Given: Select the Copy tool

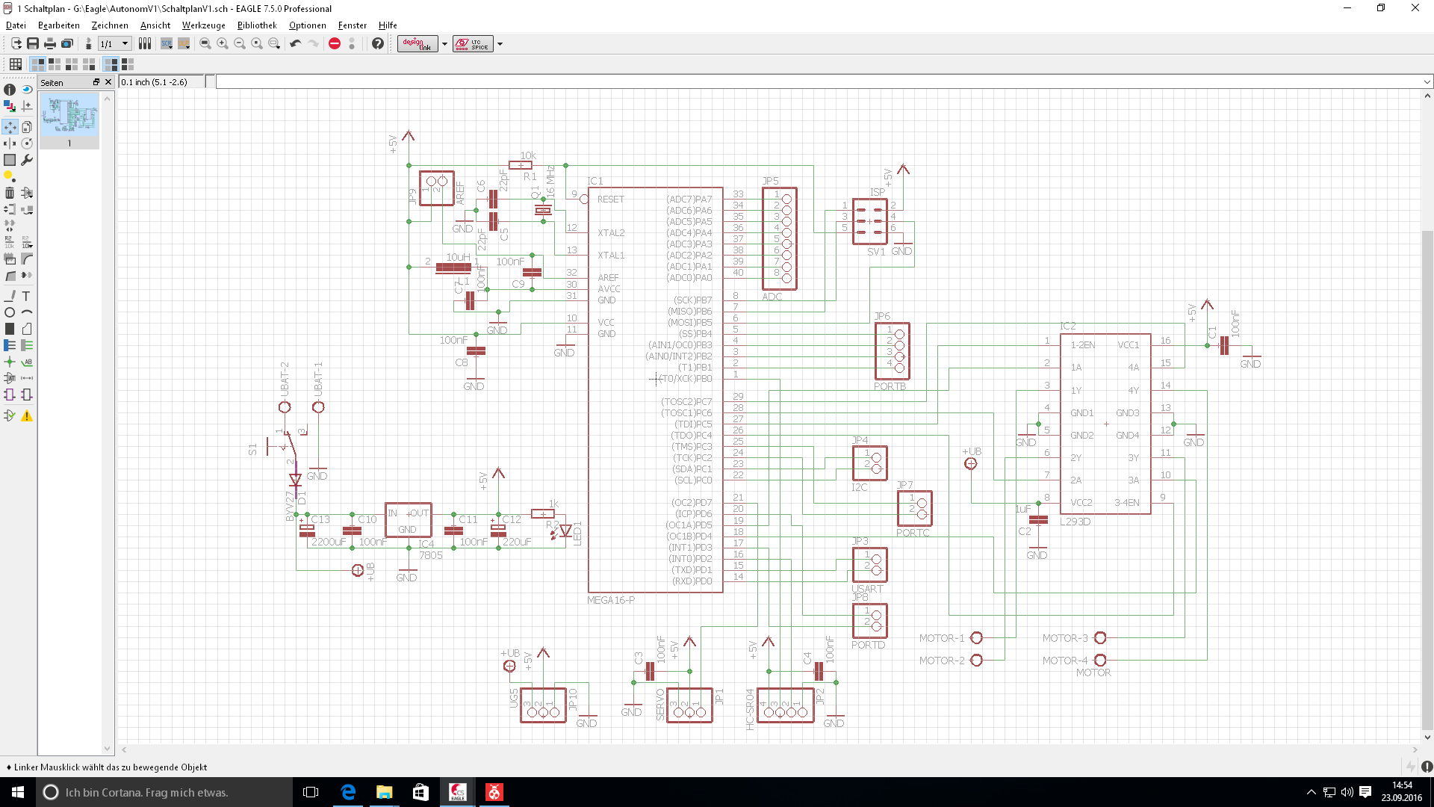Looking at the screenshot, I should tap(27, 127).
